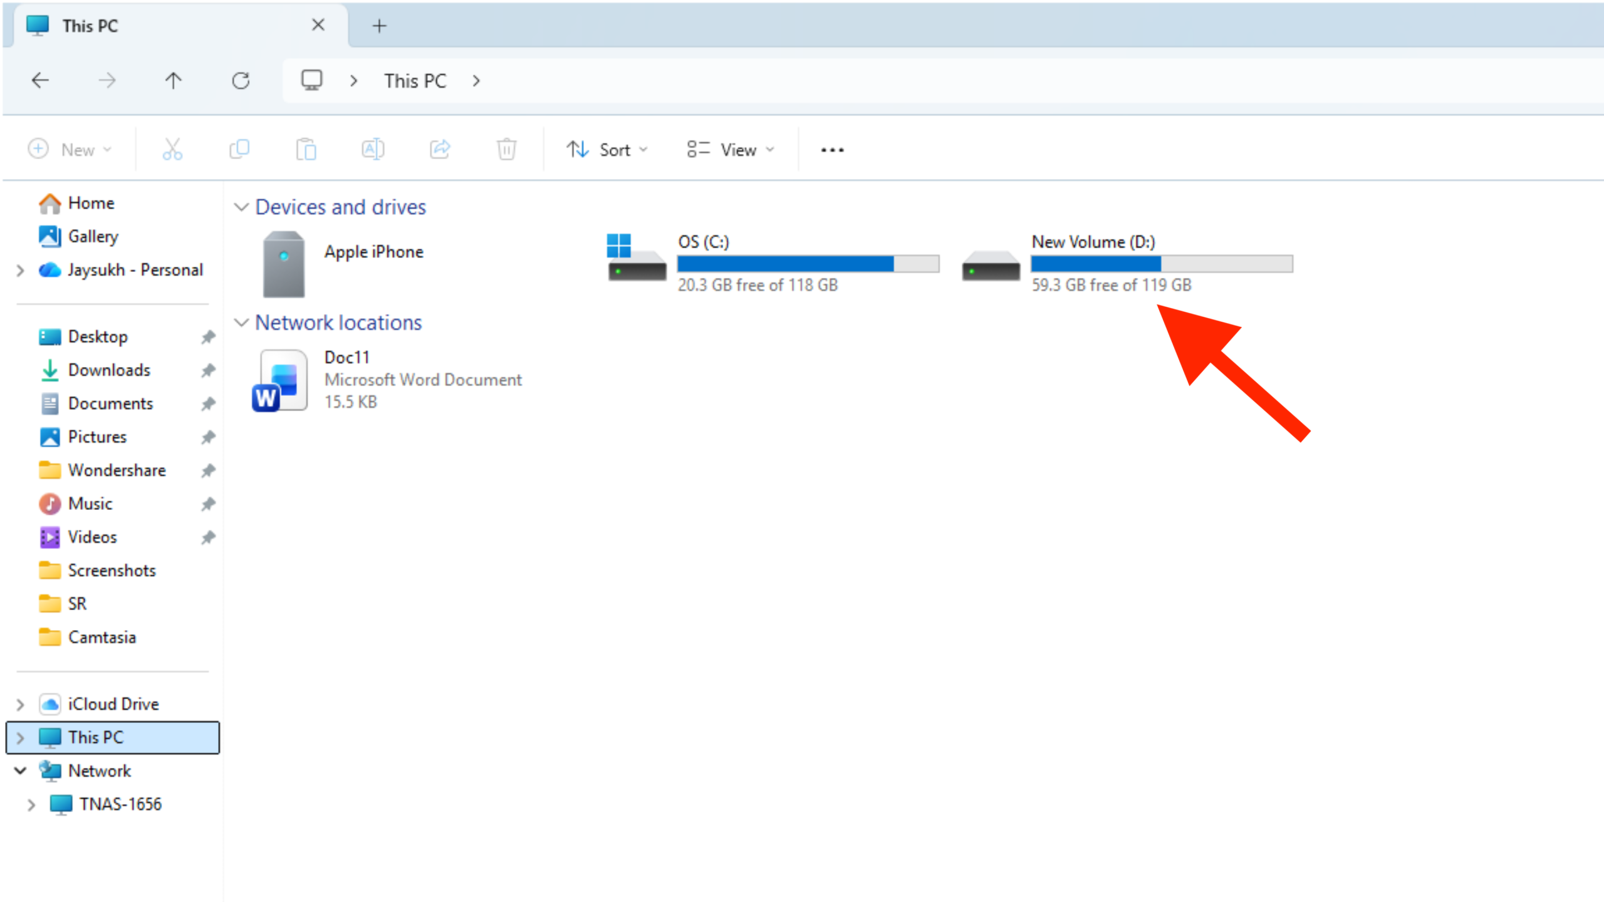Unpin Documents using its pin icon
1604x902 pixels.
pos(208,404)
